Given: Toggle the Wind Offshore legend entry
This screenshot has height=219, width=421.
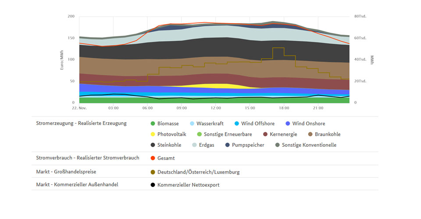Looking at the screenshot, I should point(254,124).
